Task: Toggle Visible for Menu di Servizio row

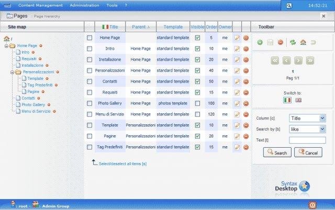Action: pyautogui.click(x=198, y=114)
